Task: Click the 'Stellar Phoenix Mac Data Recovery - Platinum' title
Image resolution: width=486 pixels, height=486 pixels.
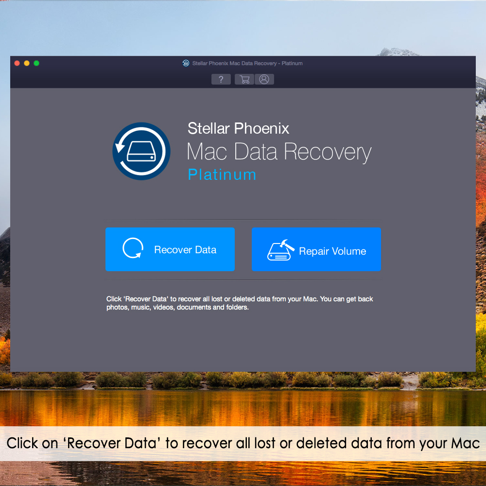Action: [x=247, y=63]
